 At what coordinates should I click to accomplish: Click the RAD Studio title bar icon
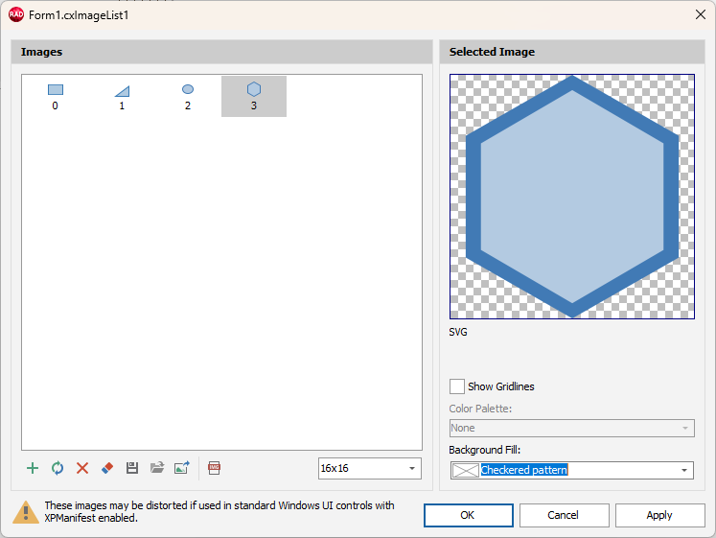tap(16, 14)
